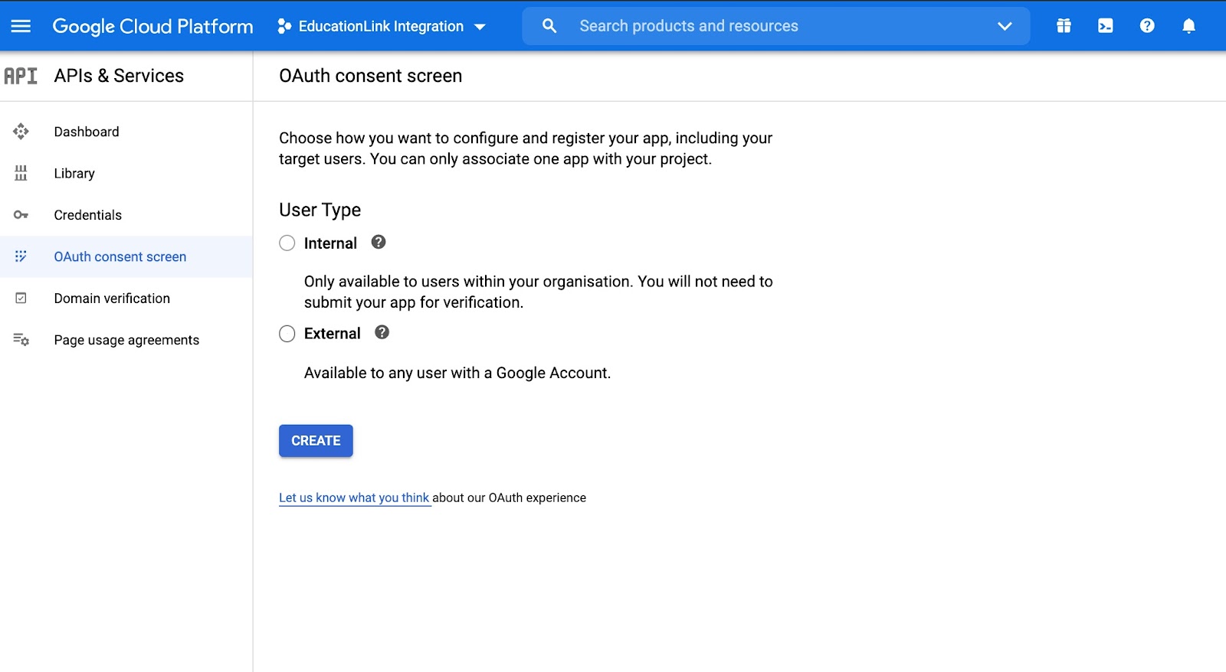Expand the search bar dropdown chevron
Viewport: 1226px width, 672px height.
(1005, 26)
